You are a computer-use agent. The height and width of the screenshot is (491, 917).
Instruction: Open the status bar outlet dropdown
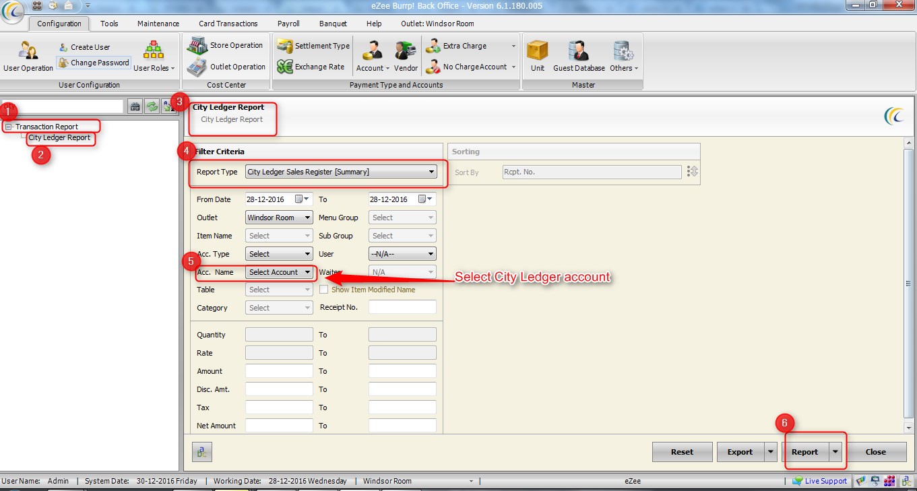tap(472, 481)
